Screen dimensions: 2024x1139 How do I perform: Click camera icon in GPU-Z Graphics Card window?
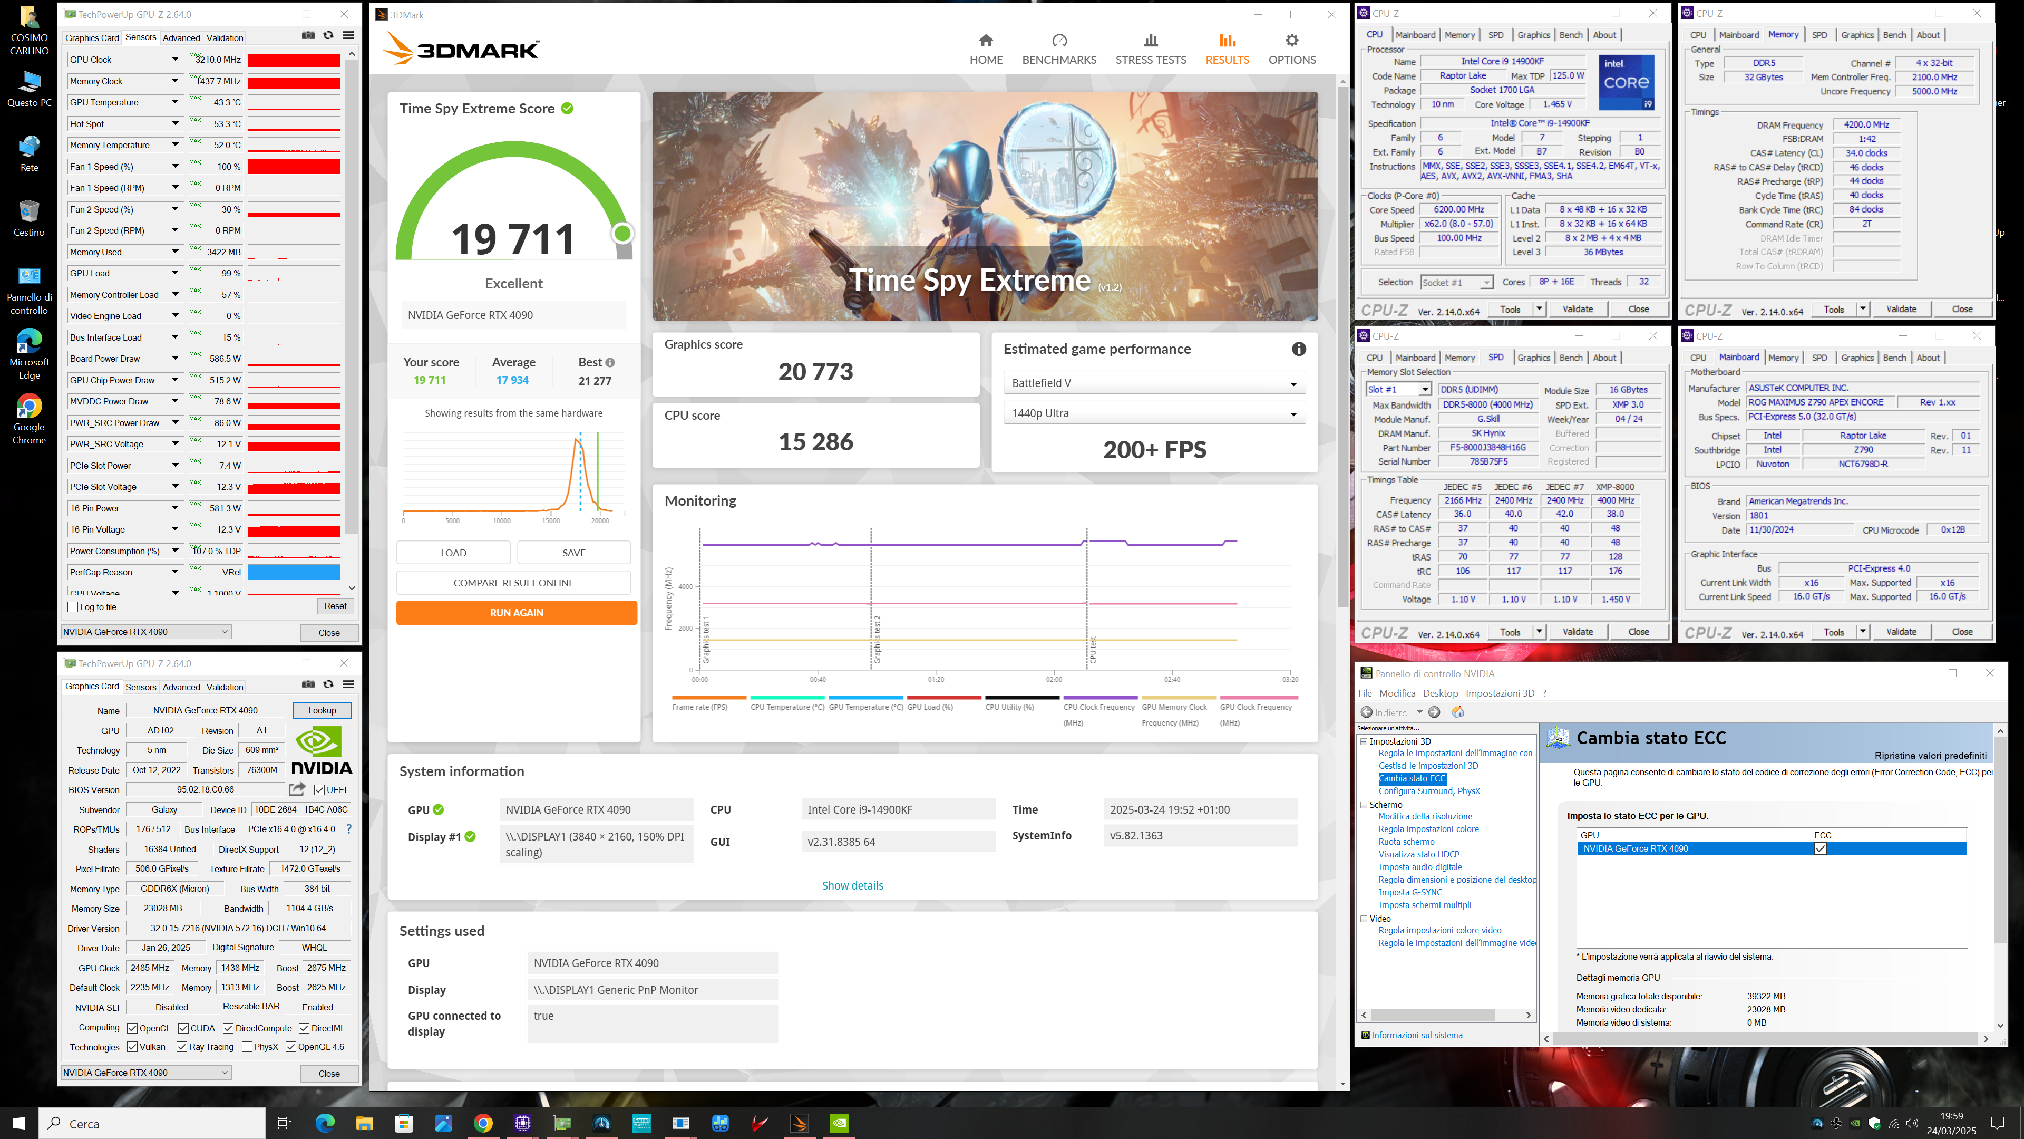308,684
